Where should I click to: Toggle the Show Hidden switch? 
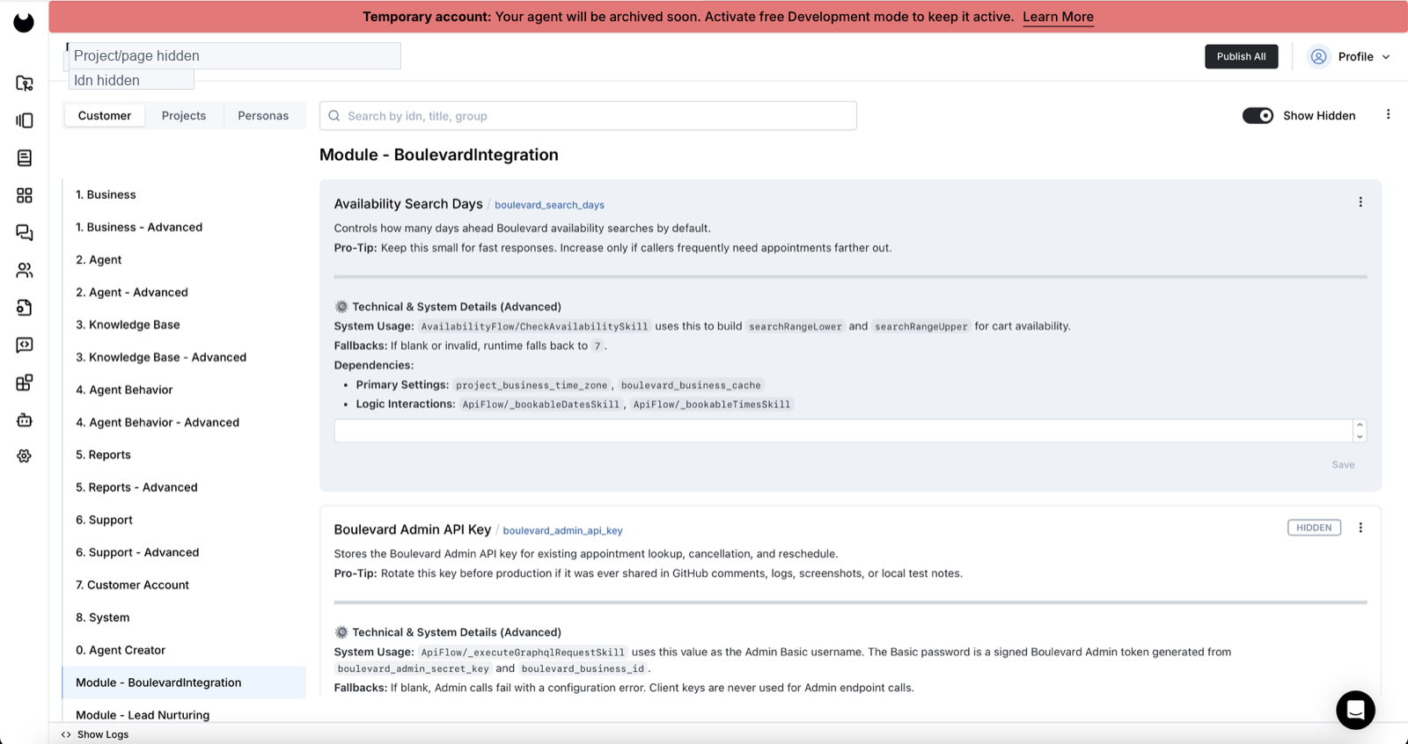click(x=1258, y=115)
